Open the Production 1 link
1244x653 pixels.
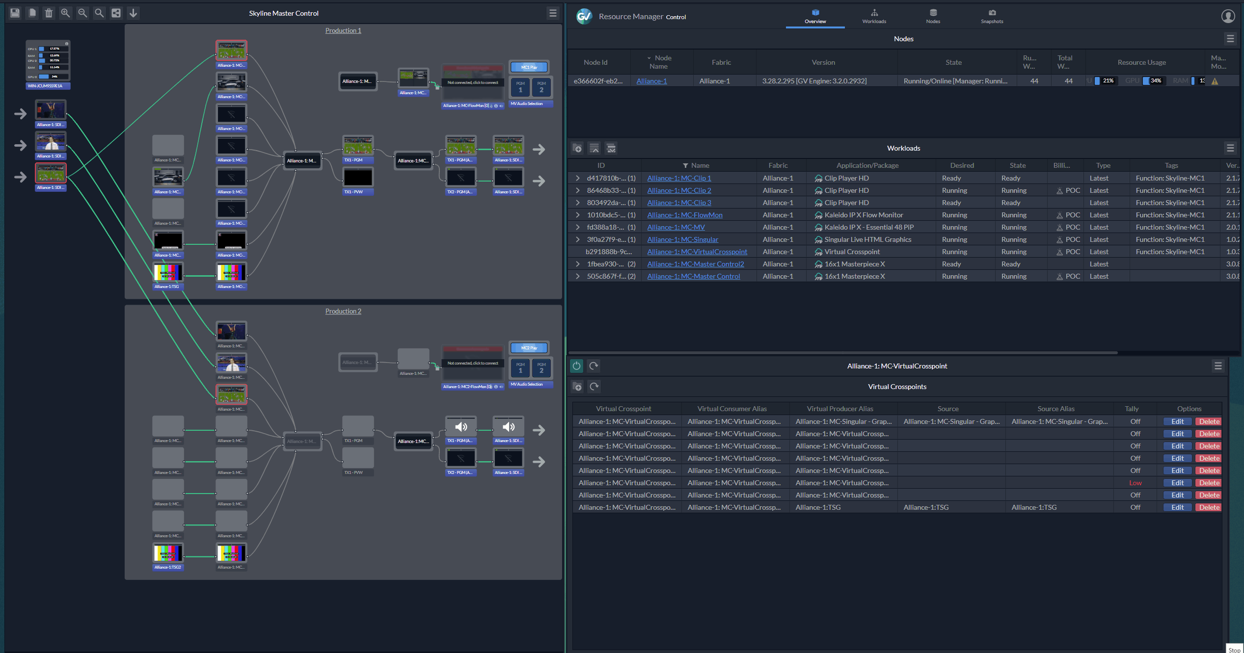point(343,30)
